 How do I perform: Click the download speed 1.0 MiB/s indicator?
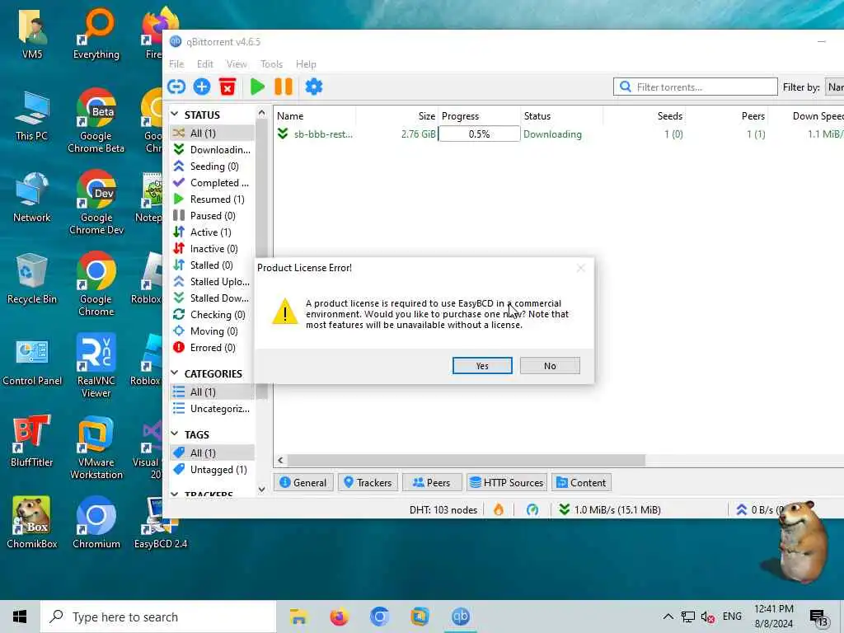[x=609, y=509]
